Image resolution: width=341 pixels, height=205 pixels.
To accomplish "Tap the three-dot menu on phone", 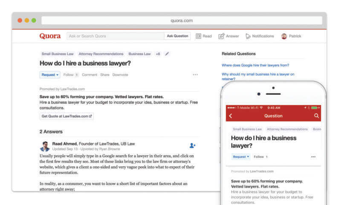I will coord(313,157).
